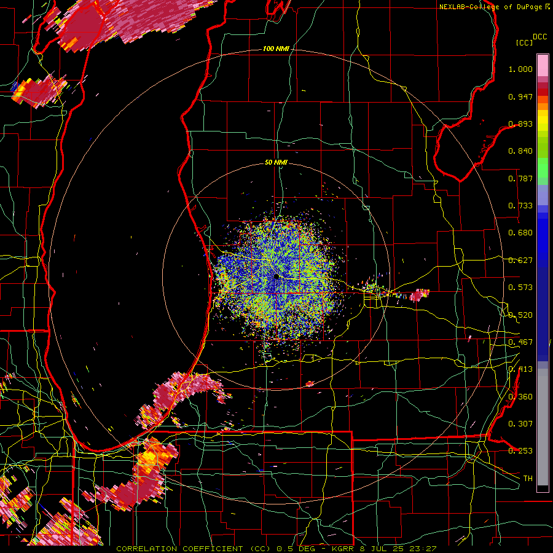The image size is (553, 553).
Task: Click the 0.947 color scale value
Action: 520,96
